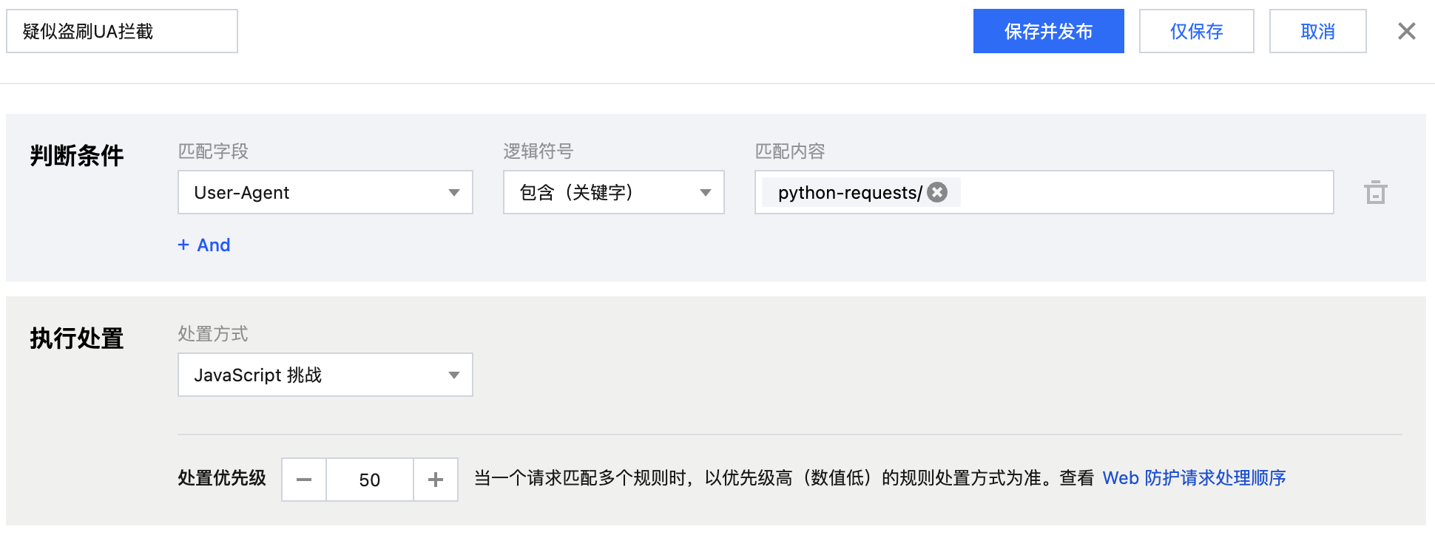Decrease priority with the minus button
The image size is (1435, 535).
pyautogui.click(x=304, y=480)
